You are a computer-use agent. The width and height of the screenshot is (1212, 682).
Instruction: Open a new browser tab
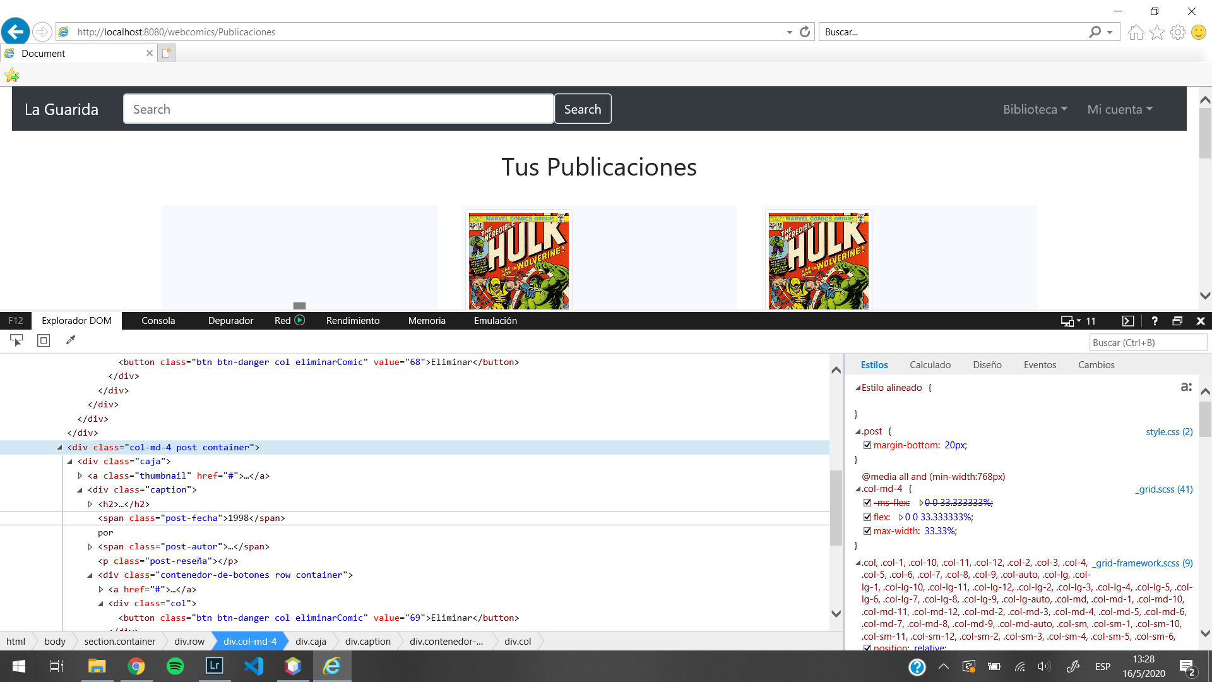[x=166, y=53]
